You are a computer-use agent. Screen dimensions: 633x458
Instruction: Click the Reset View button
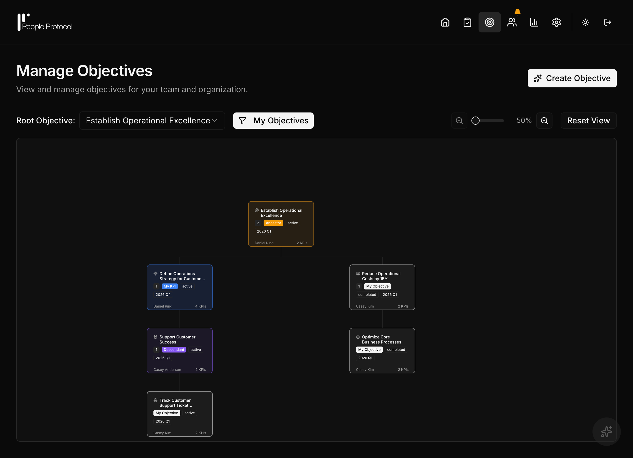tap(588, 120)
